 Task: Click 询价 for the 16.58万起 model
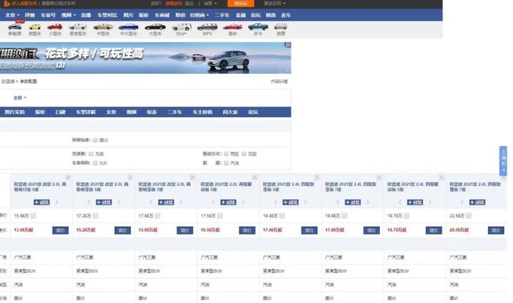(247, 230)
